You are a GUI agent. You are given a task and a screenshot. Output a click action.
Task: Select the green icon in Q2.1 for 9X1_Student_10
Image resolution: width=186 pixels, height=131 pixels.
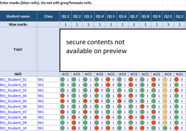click(x=165, y=128)
